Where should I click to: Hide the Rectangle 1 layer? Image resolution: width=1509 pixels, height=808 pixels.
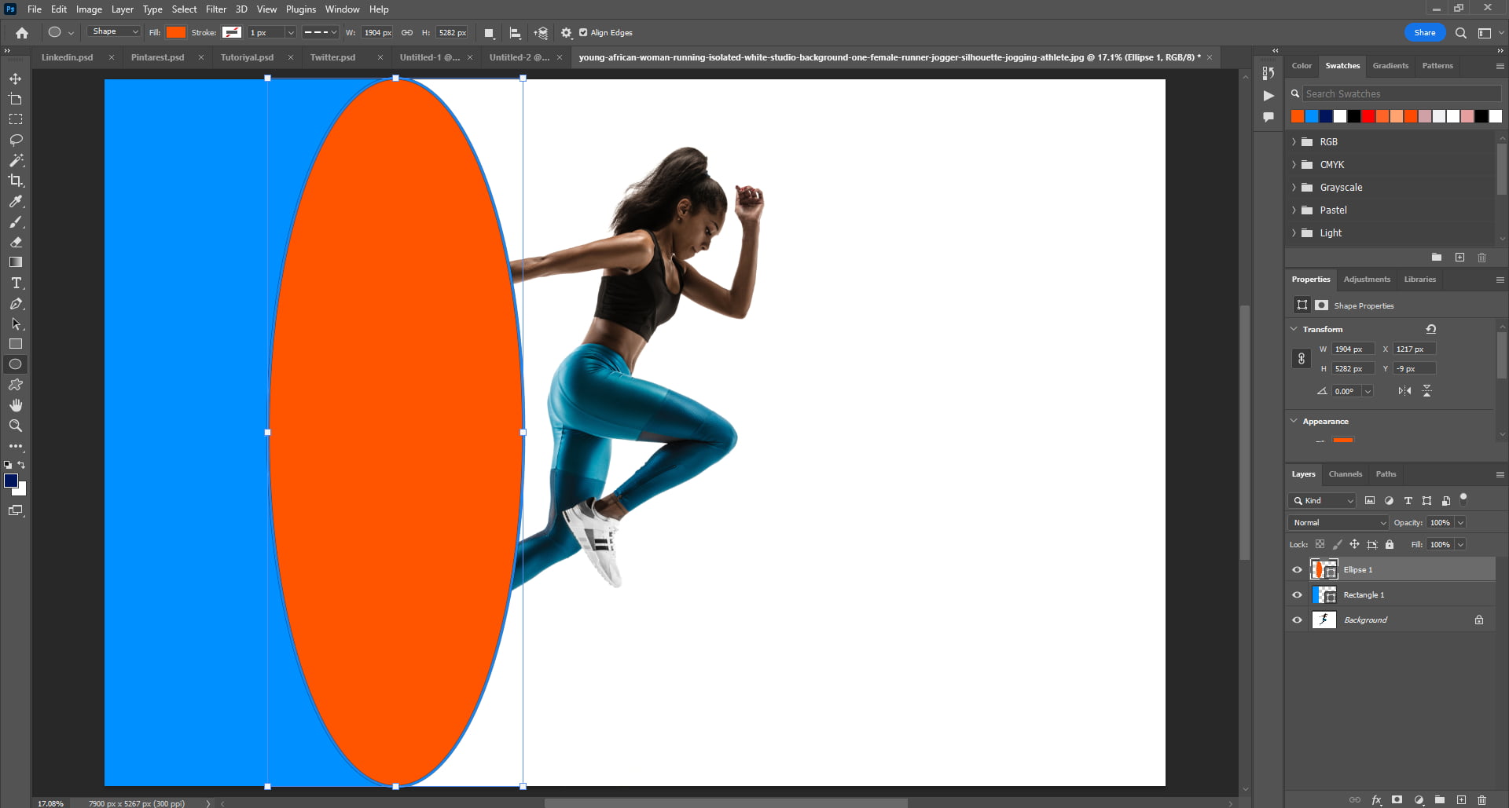coord(1298,594)
